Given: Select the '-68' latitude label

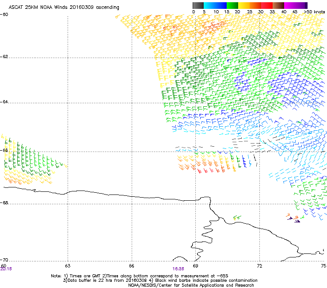Looking at the screenshot, I should coord(4,203).
